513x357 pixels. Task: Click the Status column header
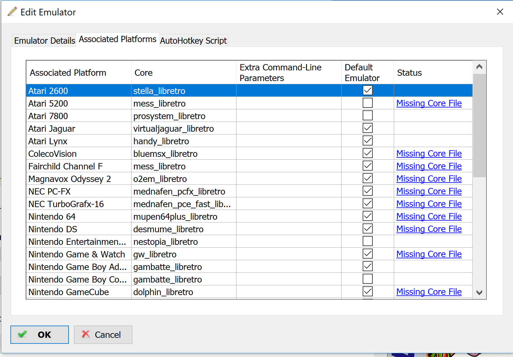tap(433, 73)
